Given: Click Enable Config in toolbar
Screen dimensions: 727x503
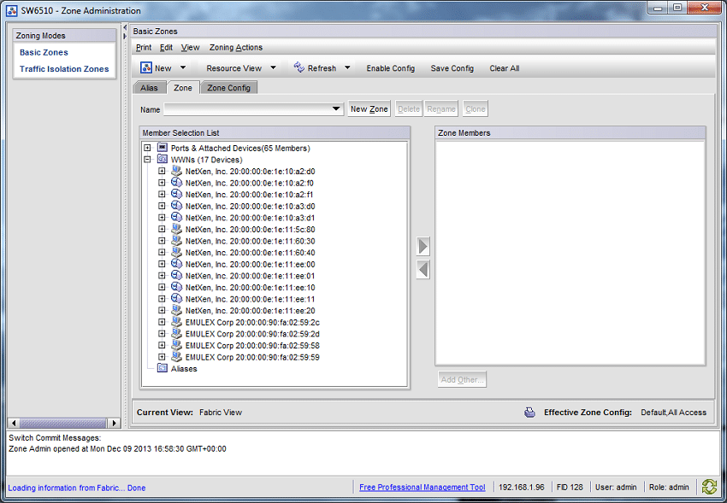Looking at the screenshot, I should point(390,68).
